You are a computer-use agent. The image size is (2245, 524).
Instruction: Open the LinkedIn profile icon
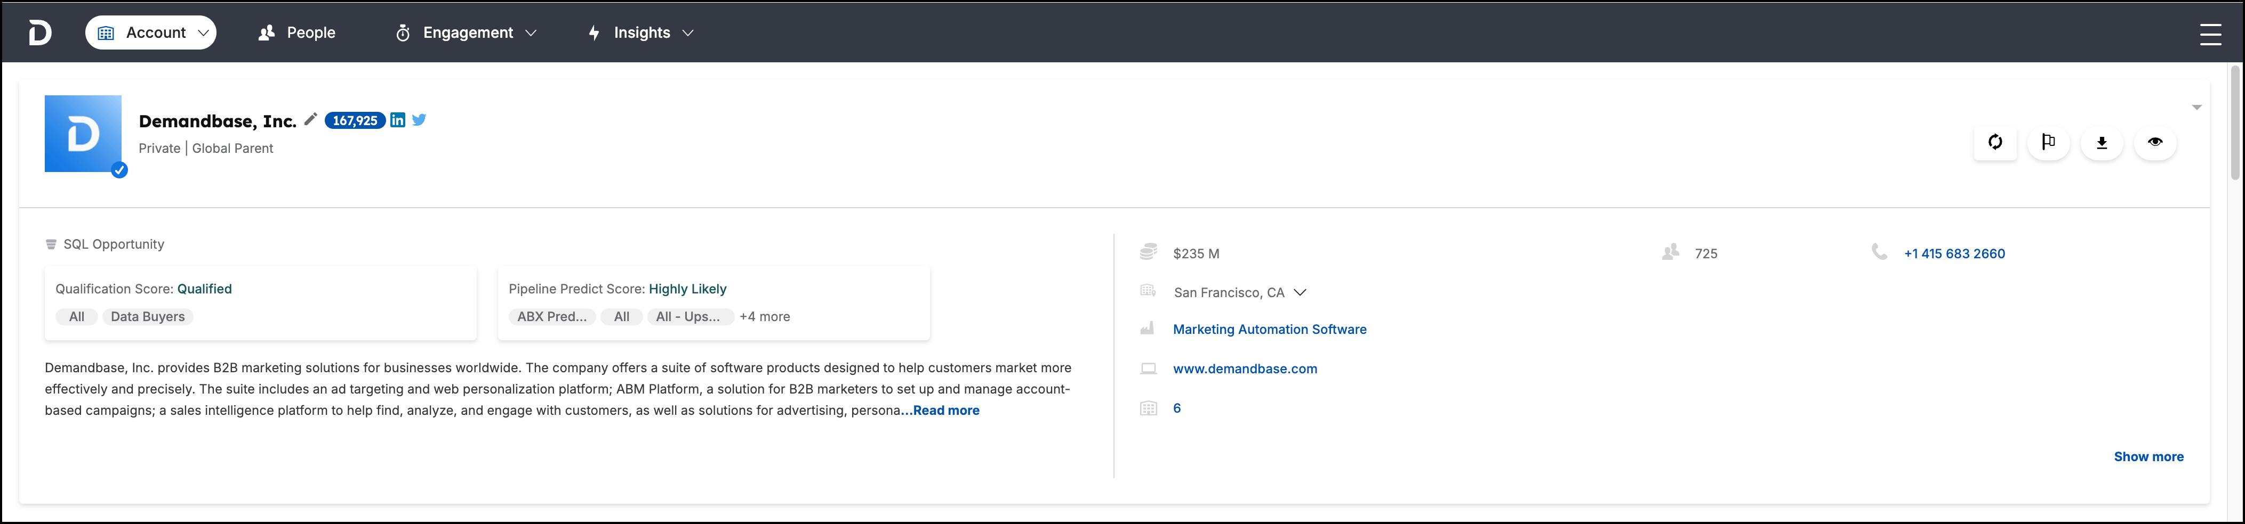[x=397, y=120]
